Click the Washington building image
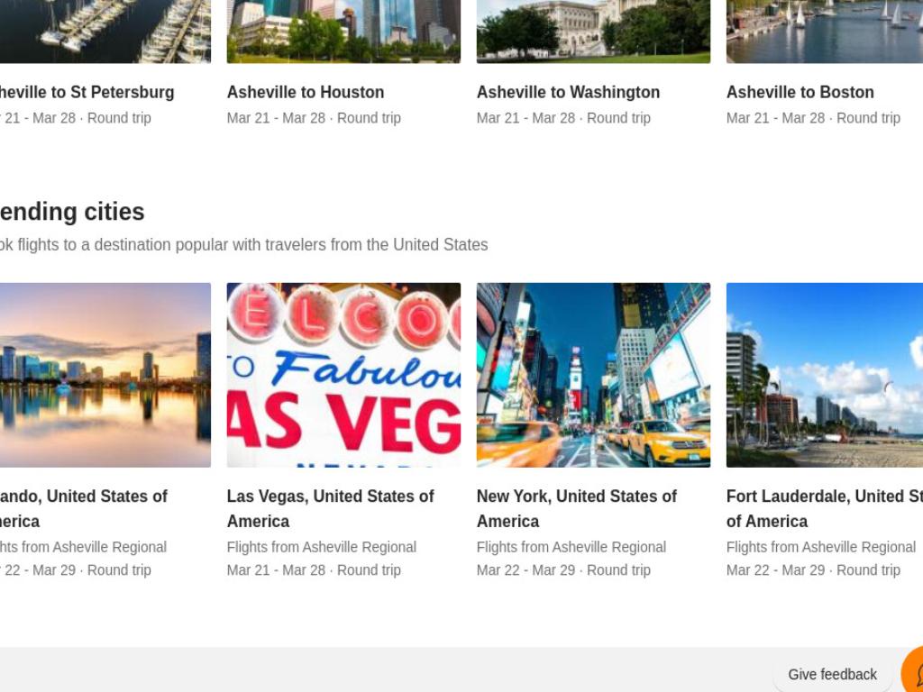This screenshot has height=692, width=923. pyautogui.click(x=593, y=32)
